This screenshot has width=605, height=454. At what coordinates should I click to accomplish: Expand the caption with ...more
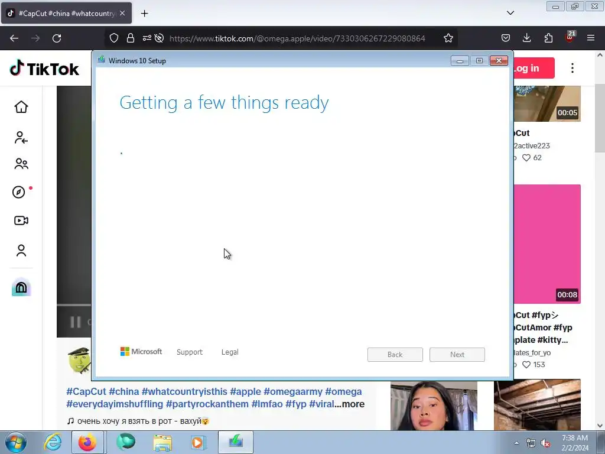(350, 404)
